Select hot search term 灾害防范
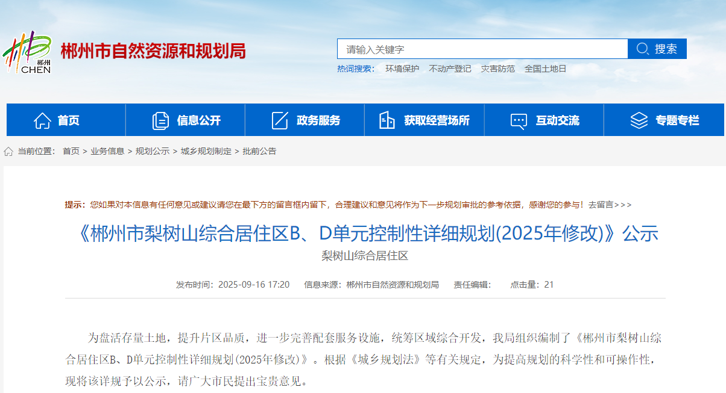 point(497,69)
